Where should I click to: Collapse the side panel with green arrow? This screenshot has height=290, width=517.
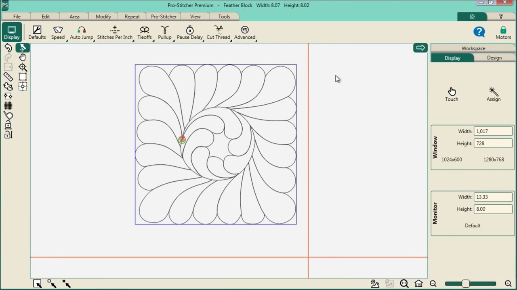point(420,48)
